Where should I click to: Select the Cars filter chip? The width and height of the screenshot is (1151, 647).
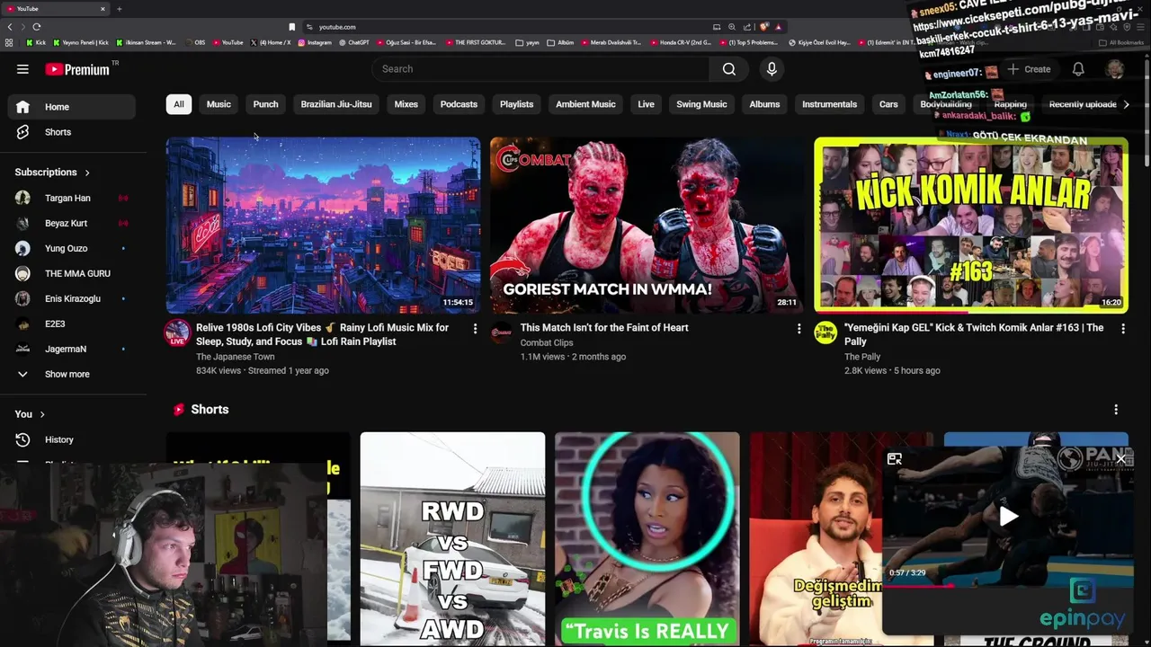point(888,104)
